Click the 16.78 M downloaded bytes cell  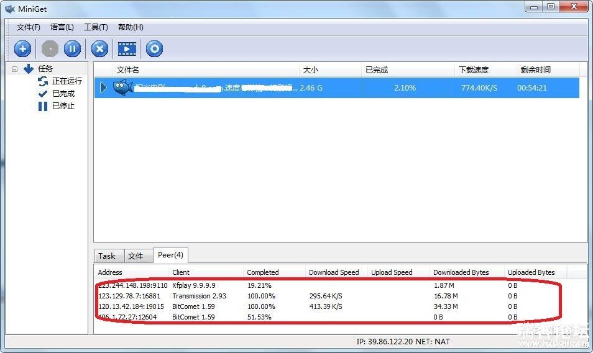[x=446, y=296]
